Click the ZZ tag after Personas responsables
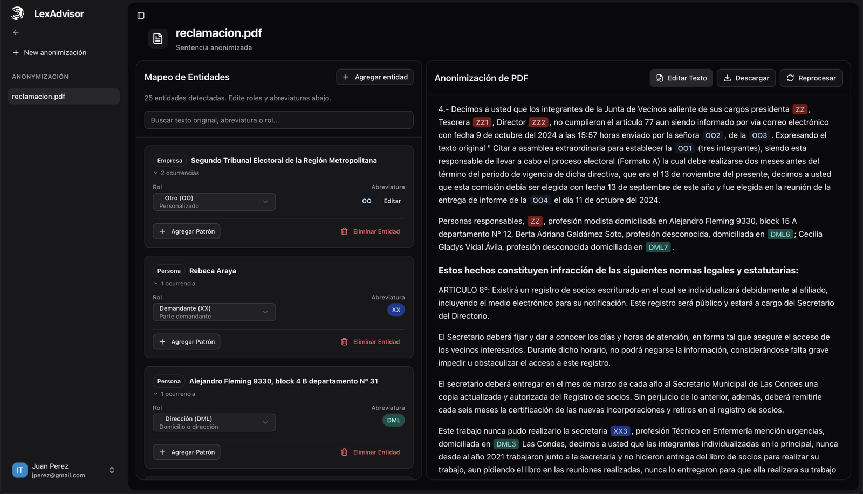863x494 pixels. tap(535, 221)
